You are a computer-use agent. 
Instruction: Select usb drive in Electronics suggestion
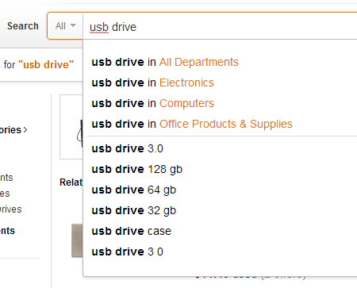pos(221,83)
